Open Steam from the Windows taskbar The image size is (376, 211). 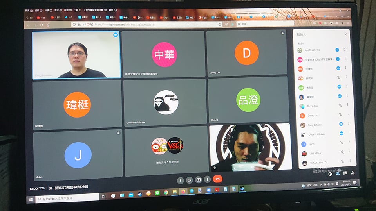pos(139,194)
